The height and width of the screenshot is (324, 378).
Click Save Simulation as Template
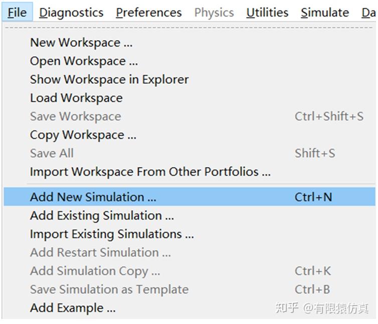coord(109,289)
